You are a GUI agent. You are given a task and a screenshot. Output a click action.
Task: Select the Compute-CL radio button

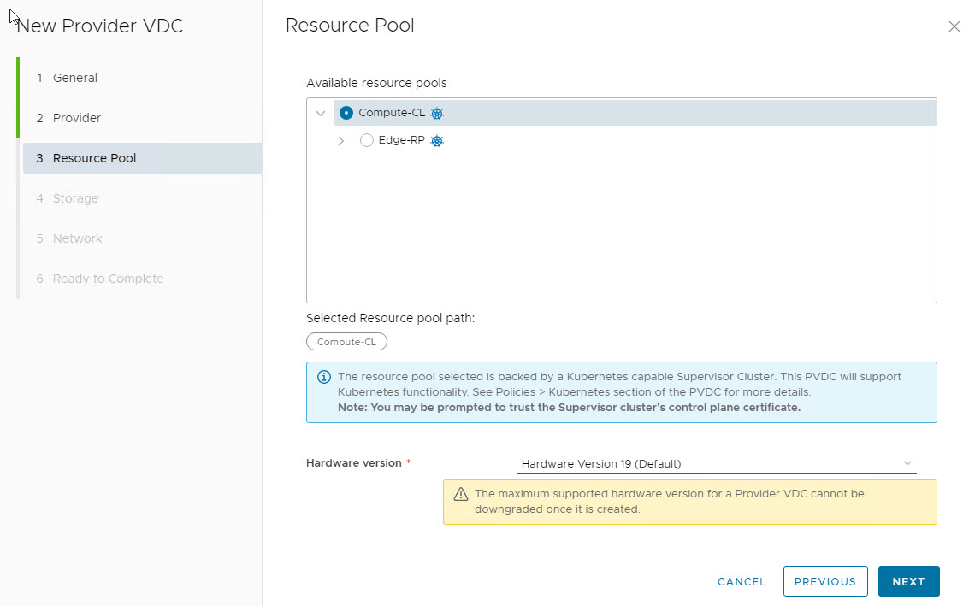pyautogui.click(x=346, y=113)
